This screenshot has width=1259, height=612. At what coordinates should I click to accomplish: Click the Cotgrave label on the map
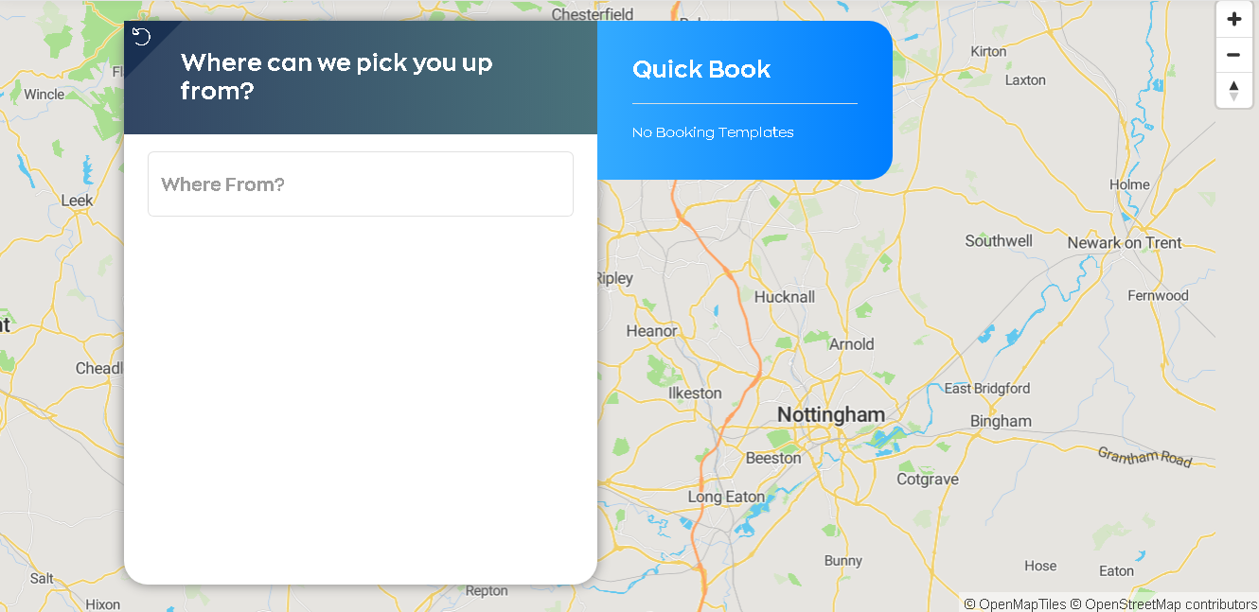click(x=927, y=480)
